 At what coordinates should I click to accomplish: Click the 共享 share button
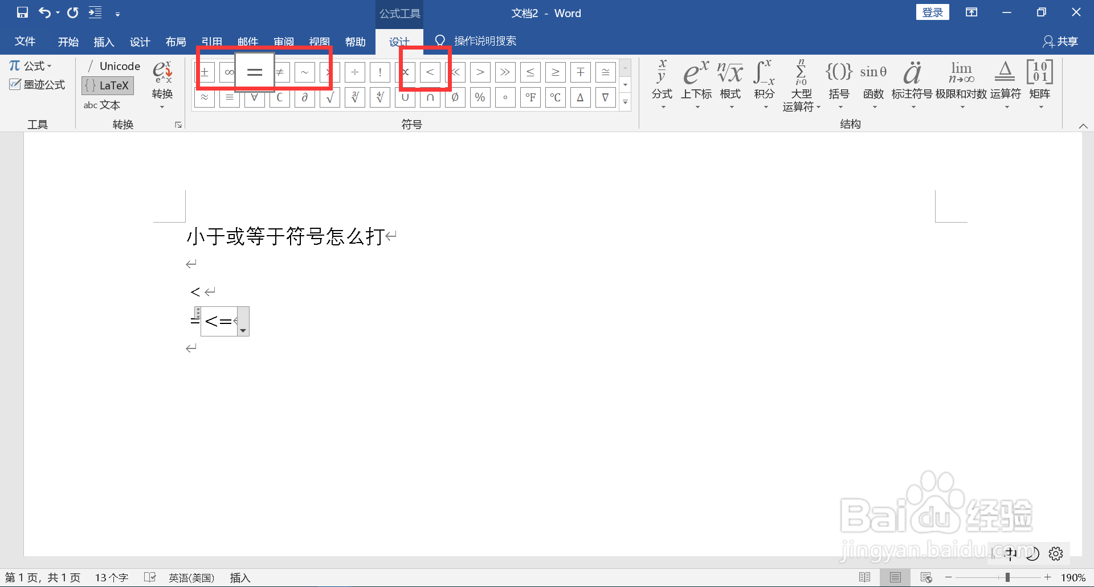click(1060, 42)
